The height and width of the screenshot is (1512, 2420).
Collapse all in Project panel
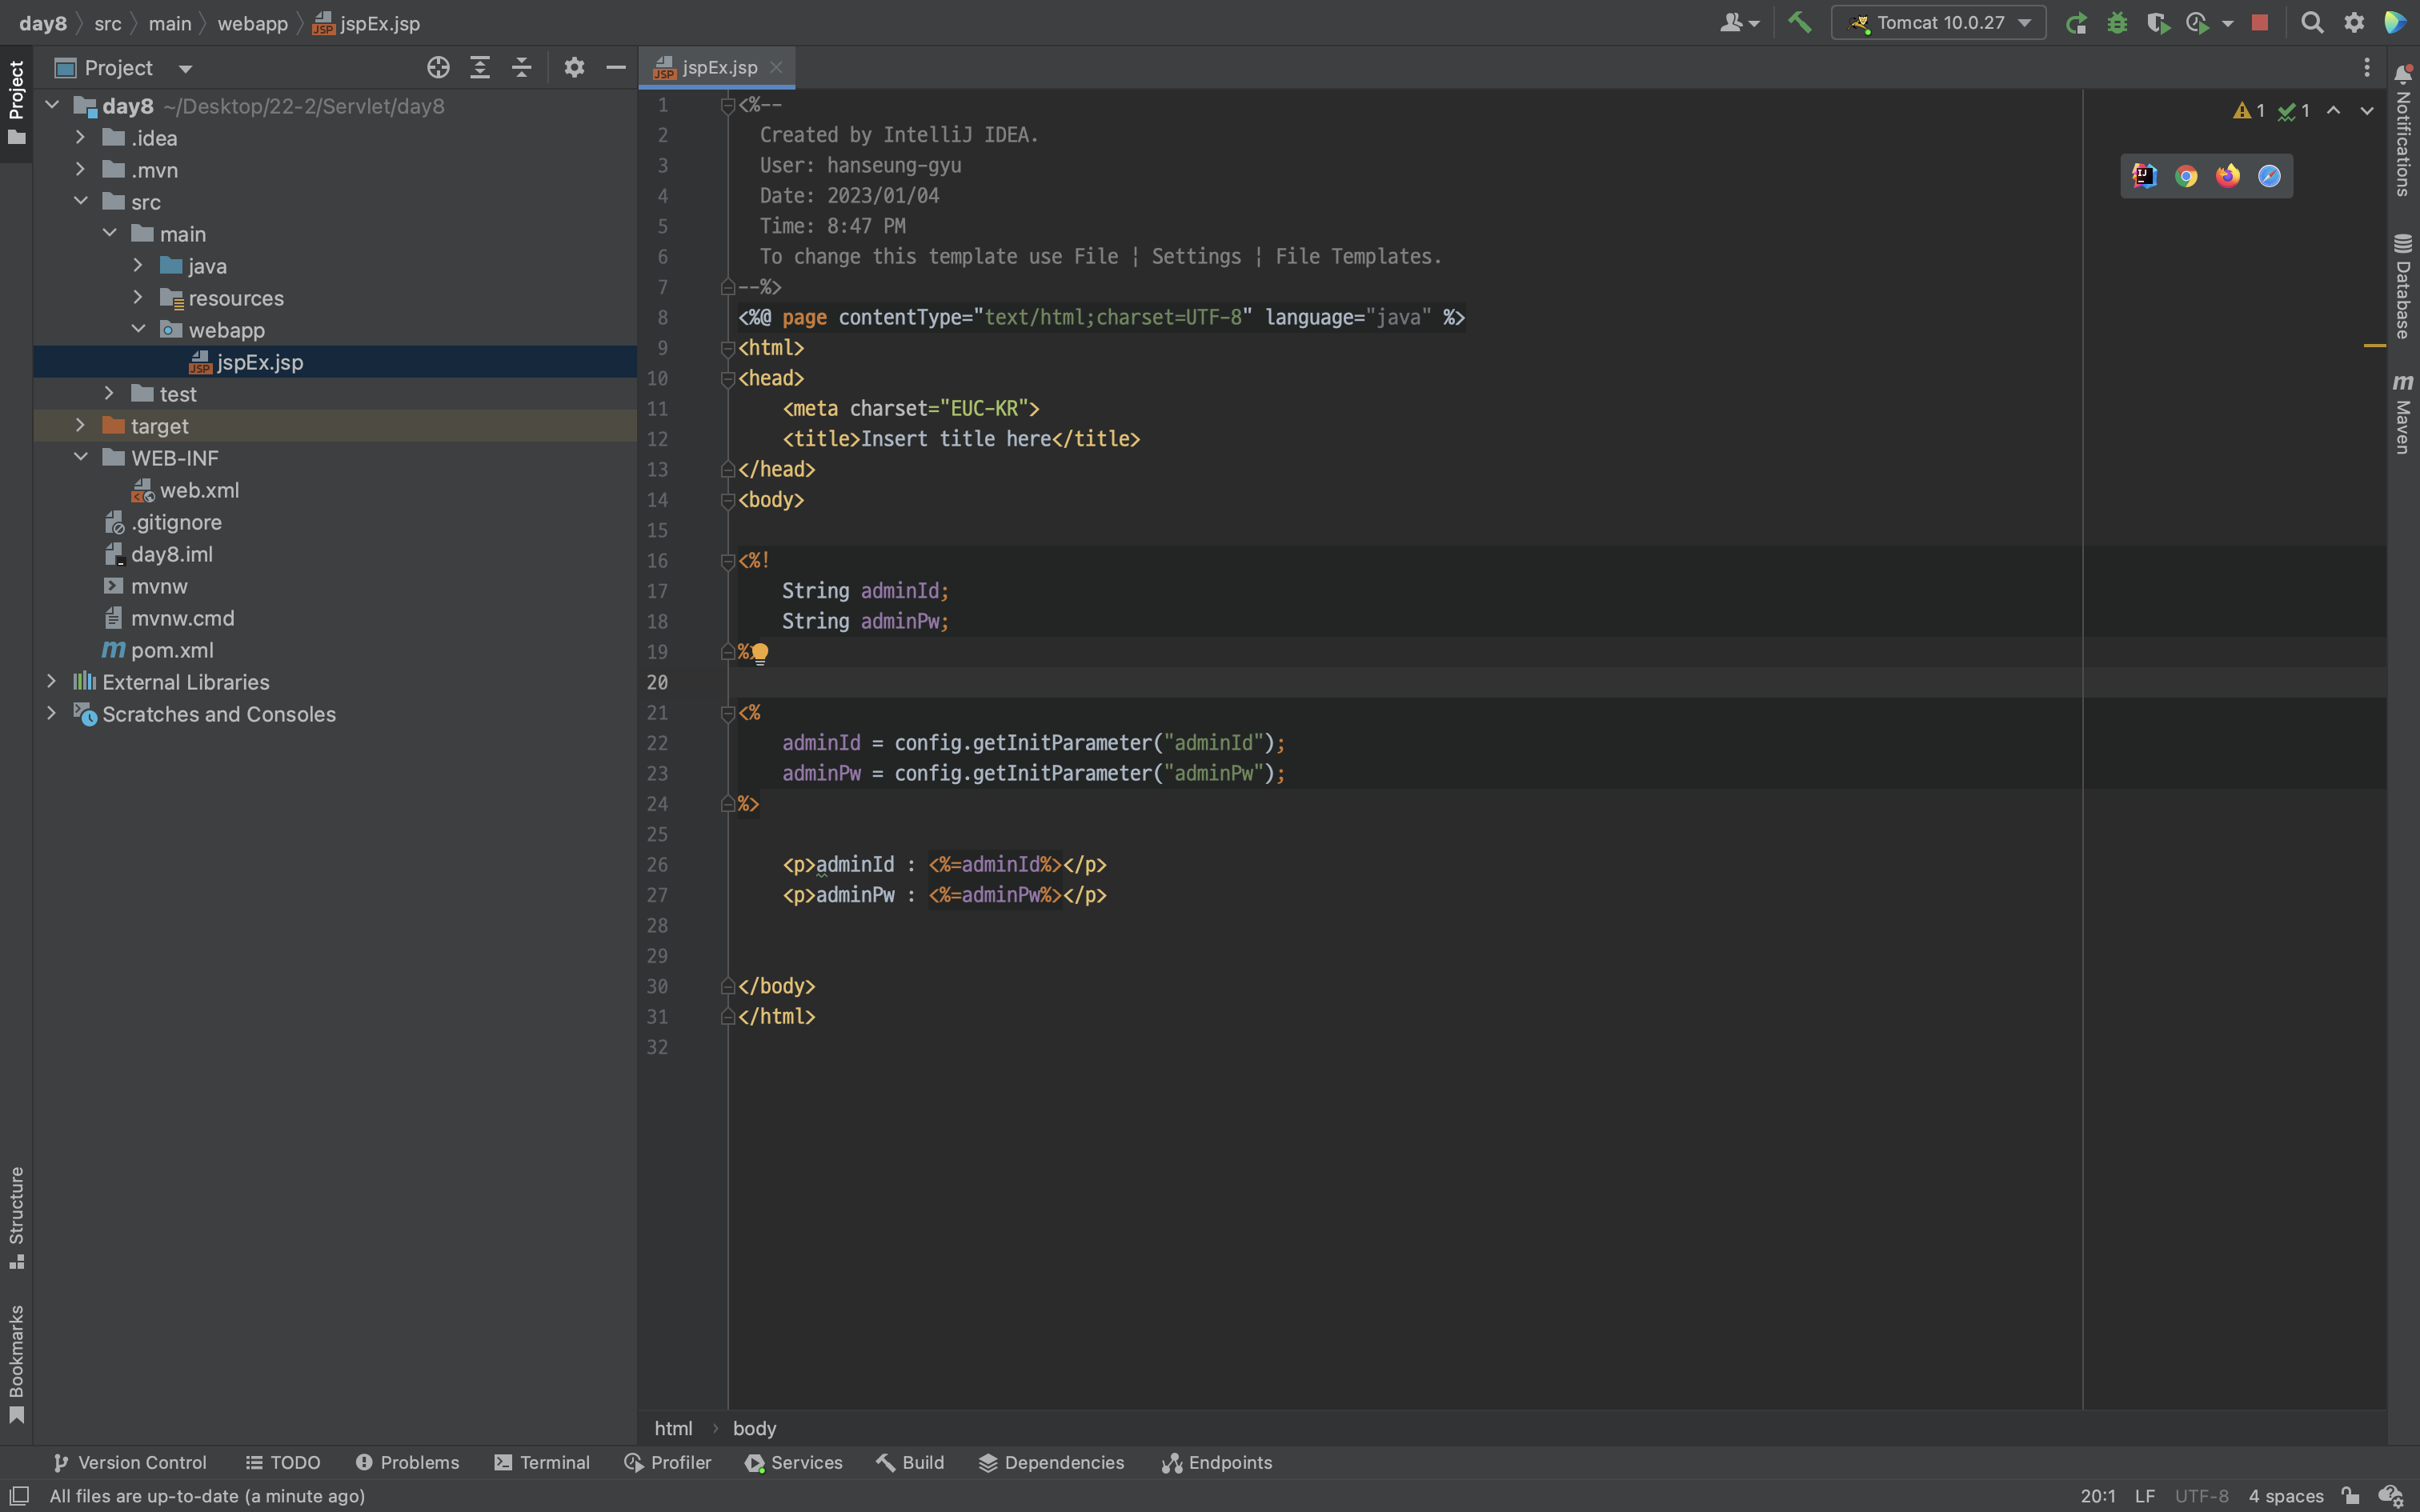point(521,68)
